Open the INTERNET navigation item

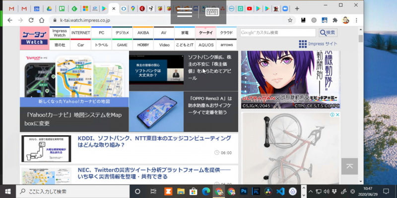pyautogui.click(x=81, y=33)
